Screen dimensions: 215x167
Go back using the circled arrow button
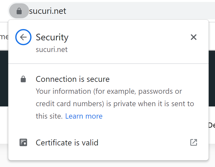click(23, 37)
